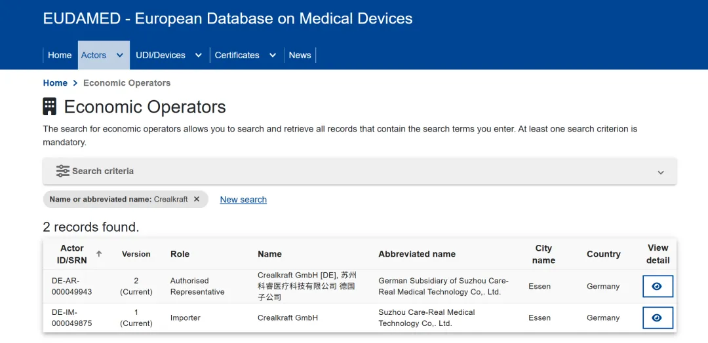Click the New search link
The image size is (708, 343).
pyautogui.click(x=243, y=200)
